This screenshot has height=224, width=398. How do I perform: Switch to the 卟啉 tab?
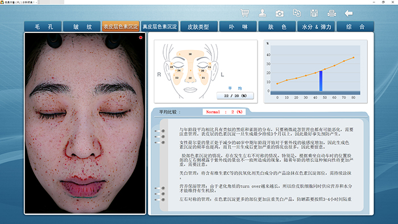tap(238, 27)
